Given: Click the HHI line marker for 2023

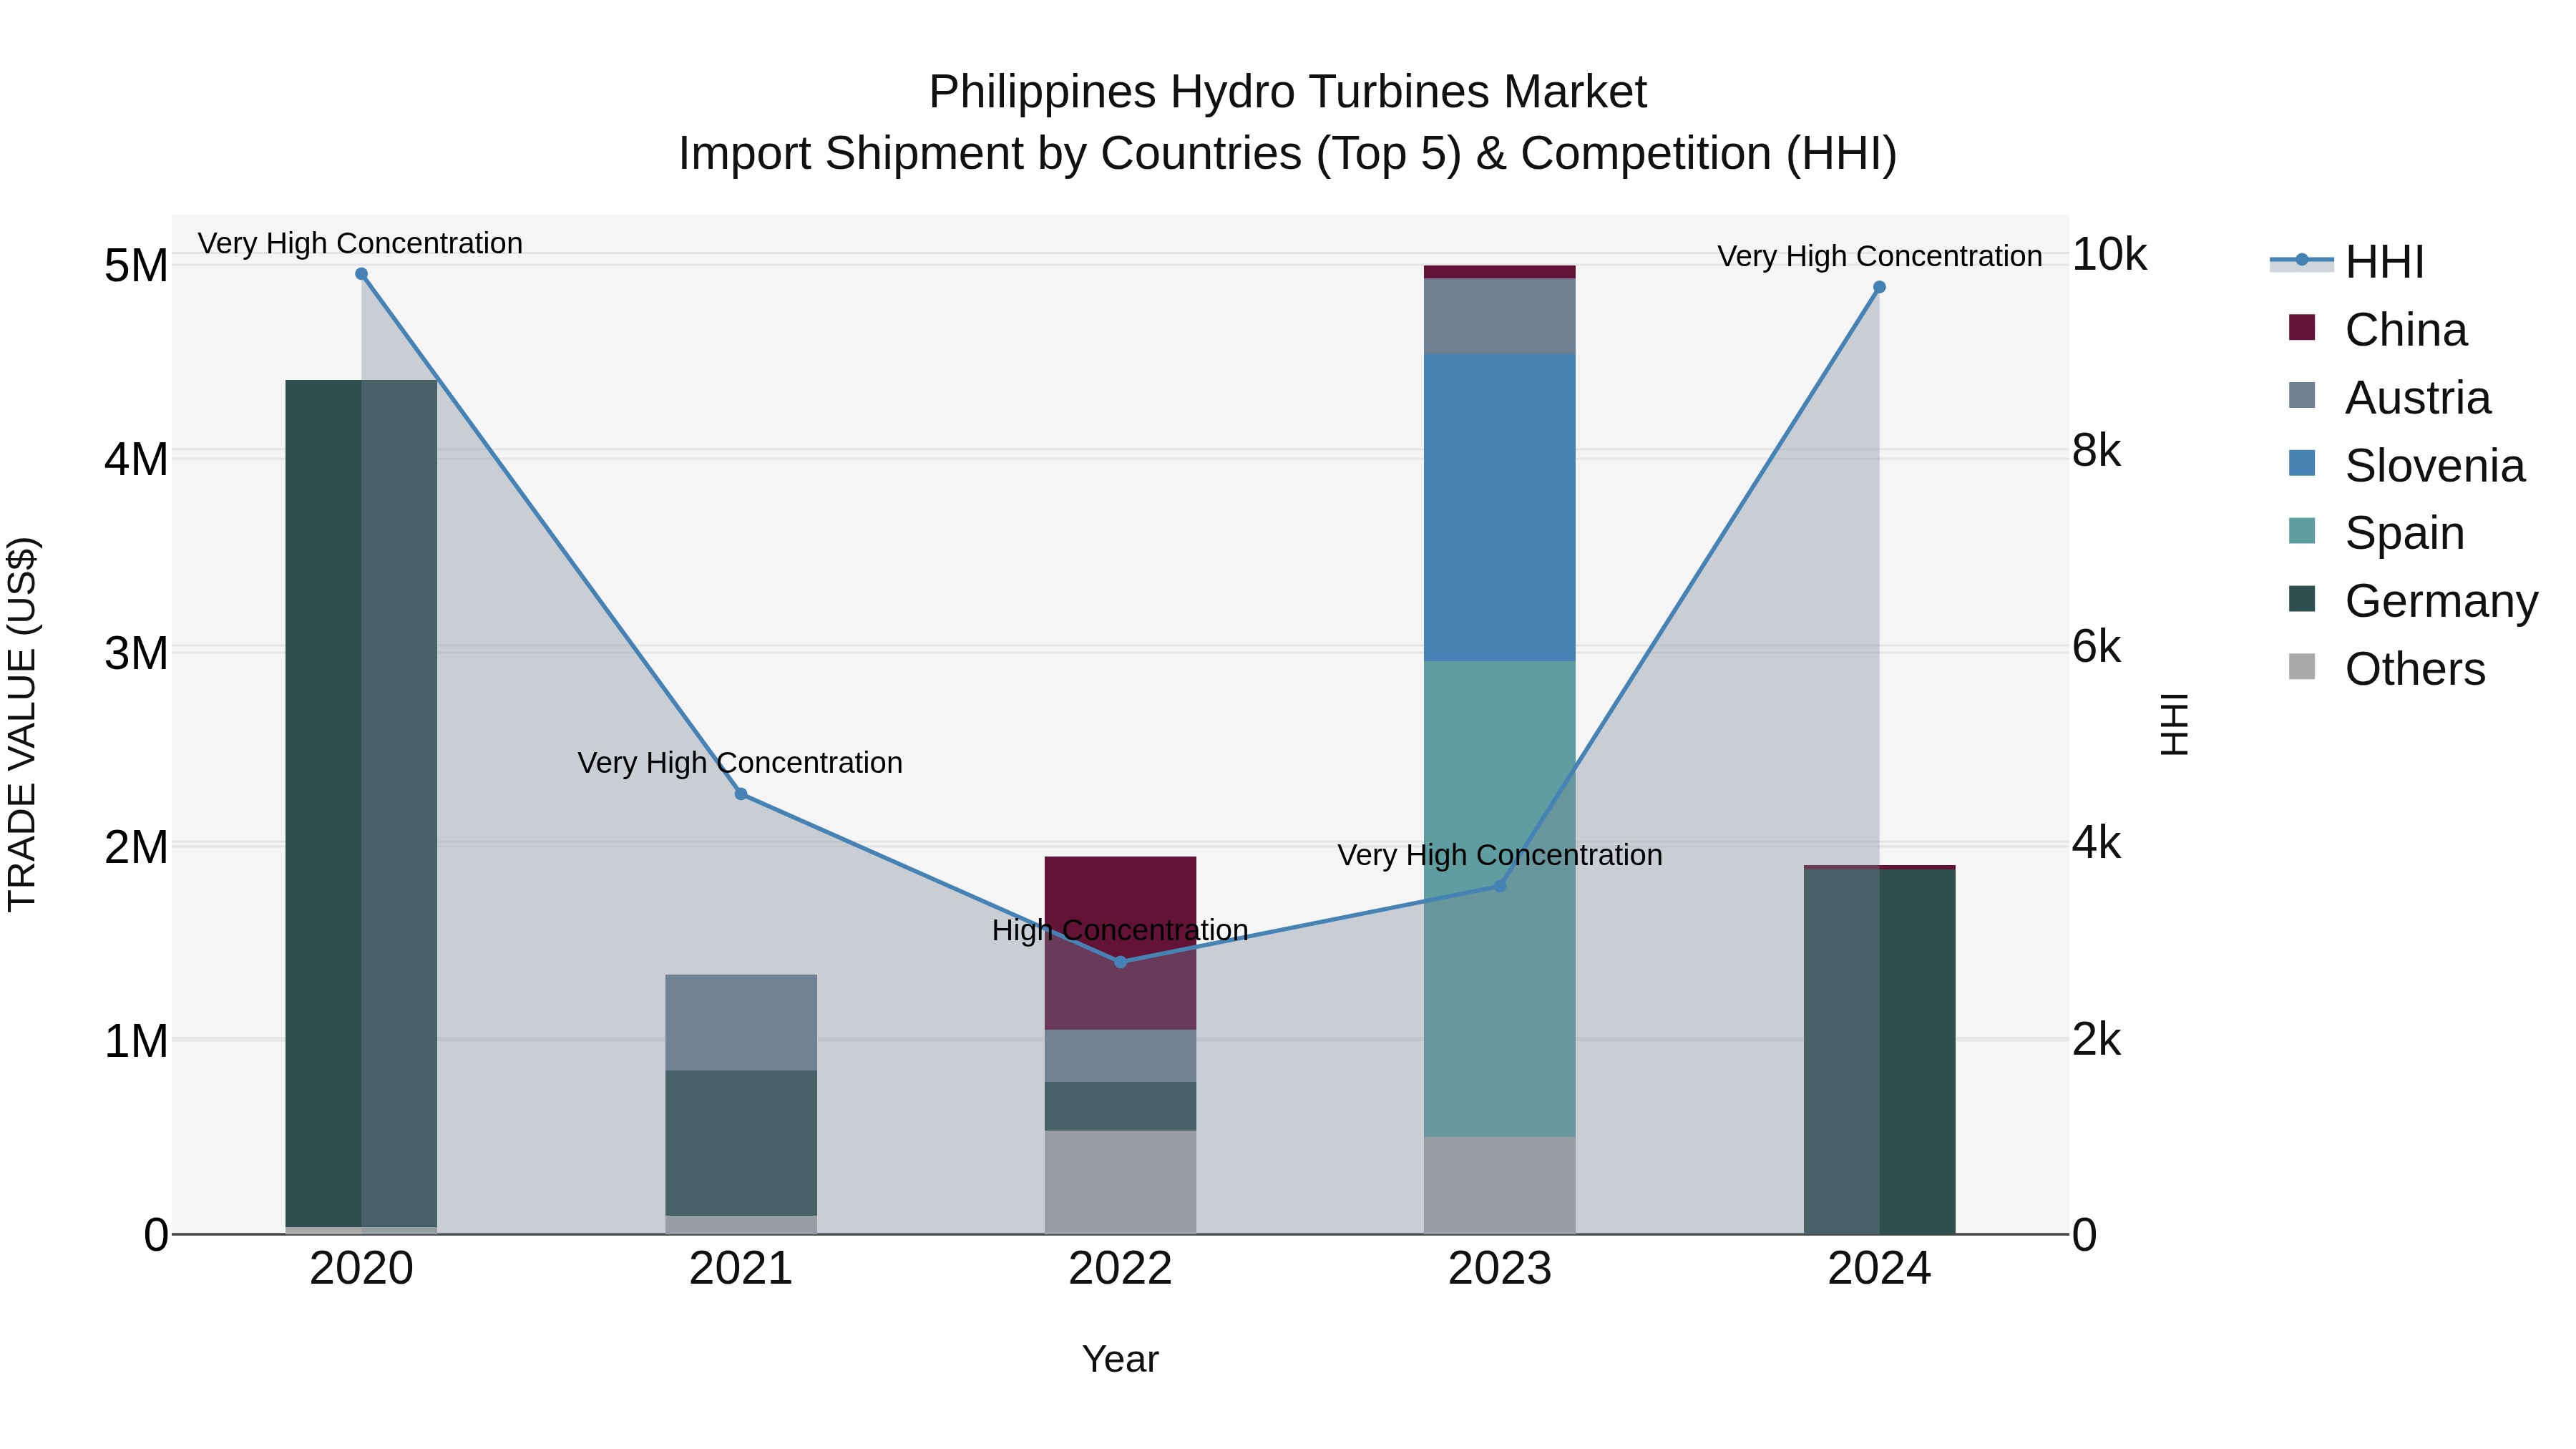Looking at the screenshot, I should point(1500,886).
